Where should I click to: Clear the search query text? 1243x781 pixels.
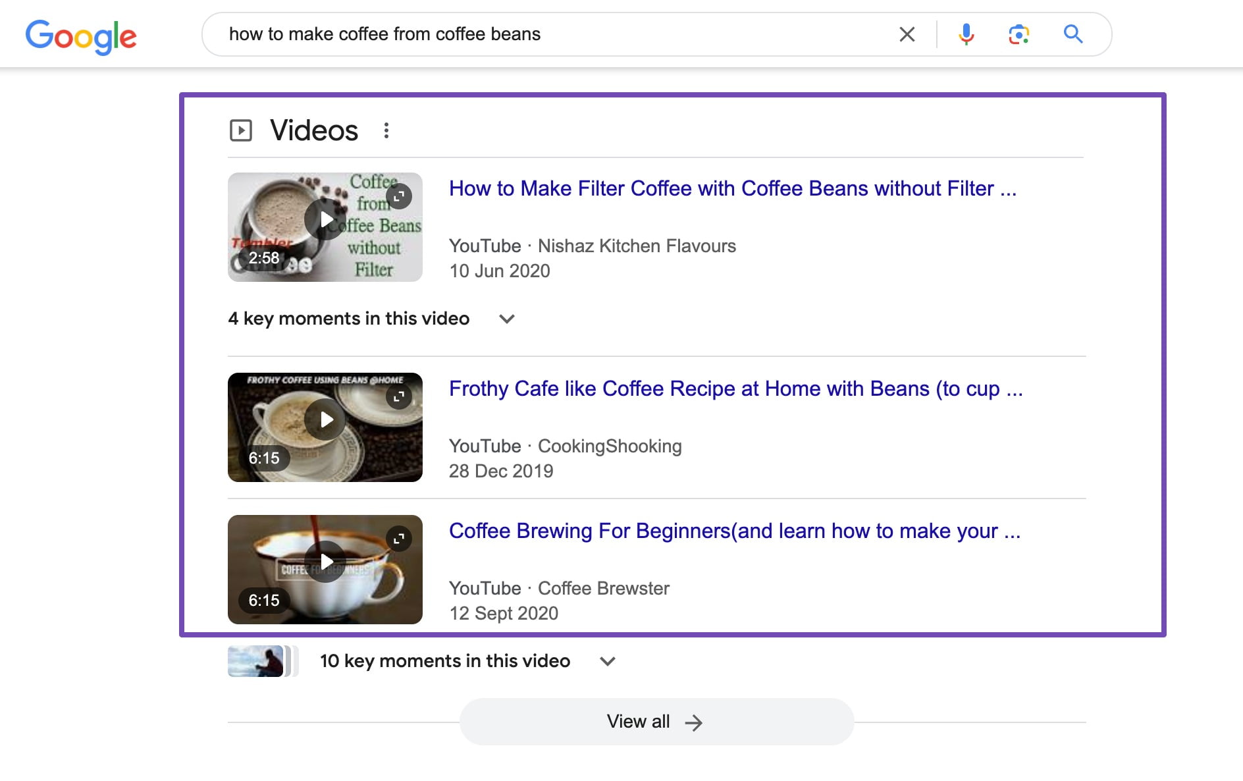click(907, 34)
